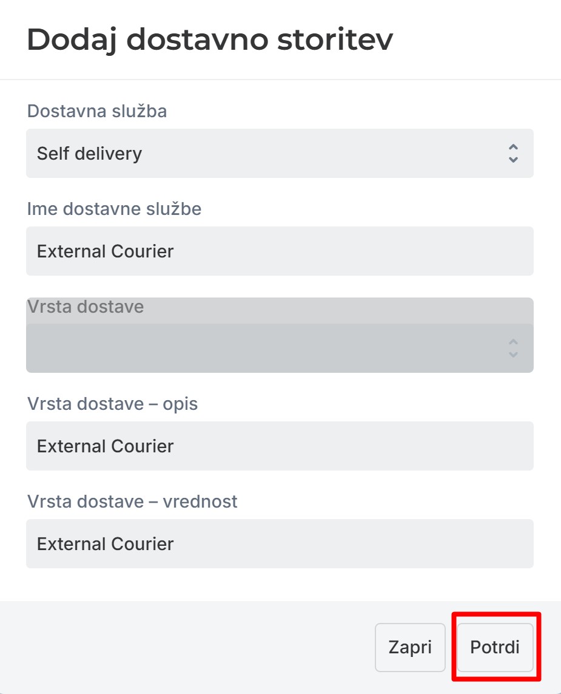Open the Dostavna služba dropdown showing Self delivery

tap(280, 153)
